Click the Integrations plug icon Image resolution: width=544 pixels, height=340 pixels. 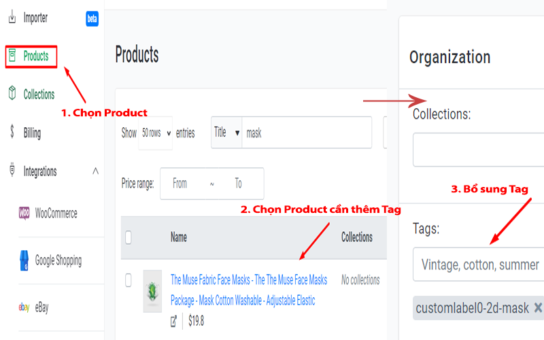tap(12, 169)
